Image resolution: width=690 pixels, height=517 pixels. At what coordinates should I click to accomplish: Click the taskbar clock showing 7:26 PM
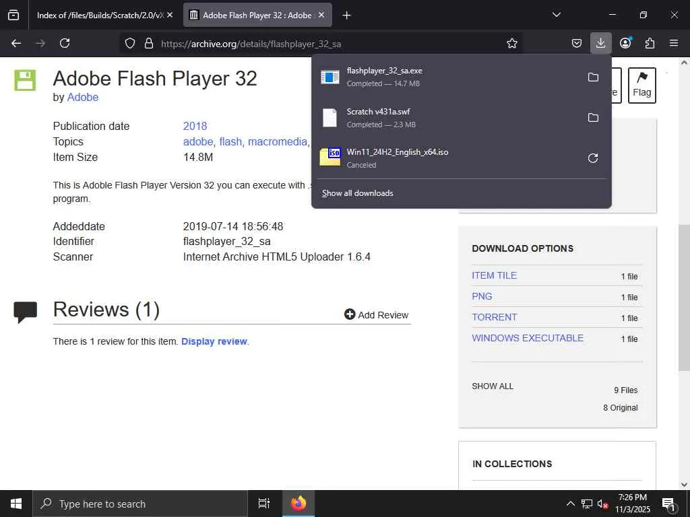[x=632, y=504]
